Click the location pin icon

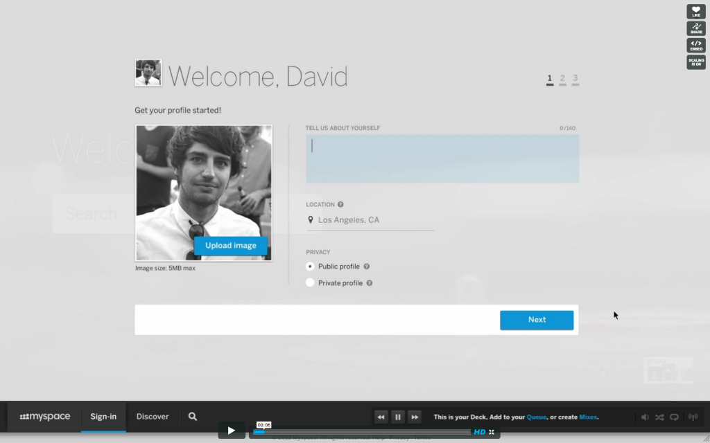point(310,219)
